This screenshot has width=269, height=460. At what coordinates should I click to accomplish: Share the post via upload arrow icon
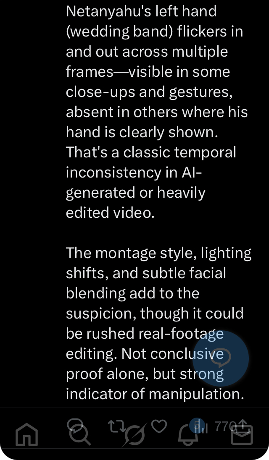click(x=243, y=426)
